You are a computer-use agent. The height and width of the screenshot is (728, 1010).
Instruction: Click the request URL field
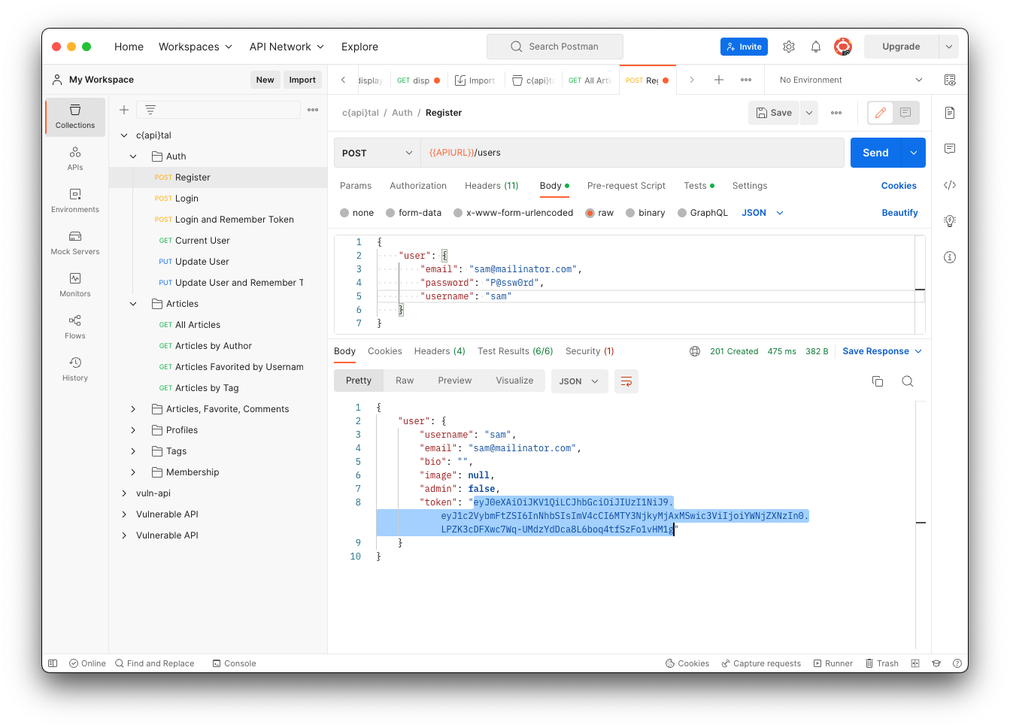pyautogui.click(x=632, y=153)
